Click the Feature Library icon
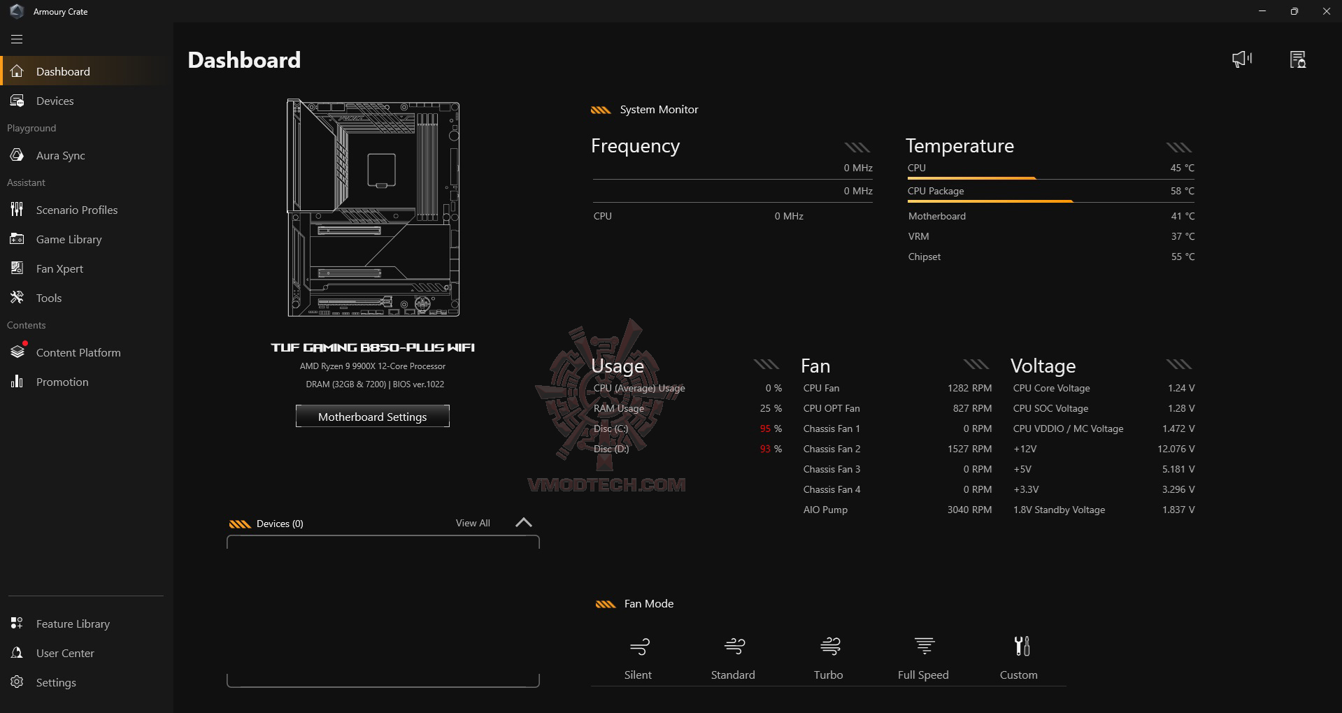 [17, 624]
